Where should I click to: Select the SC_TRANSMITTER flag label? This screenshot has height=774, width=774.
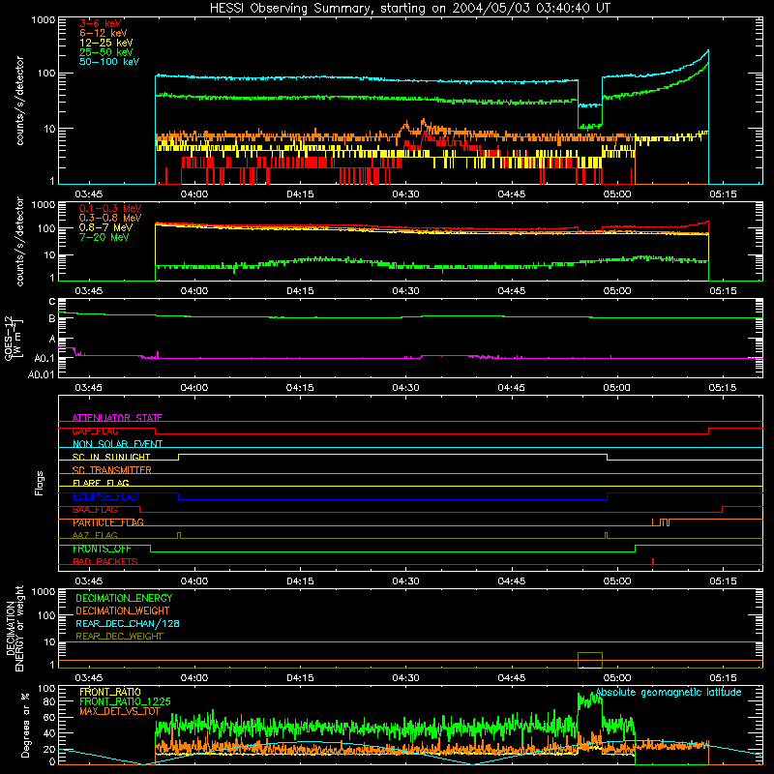pos(112,470)
